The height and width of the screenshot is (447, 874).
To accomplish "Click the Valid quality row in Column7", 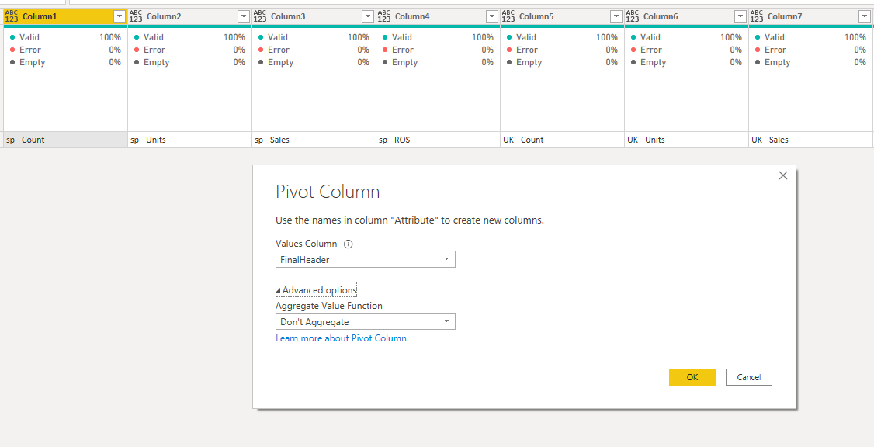I will click(x=812, y=37).
